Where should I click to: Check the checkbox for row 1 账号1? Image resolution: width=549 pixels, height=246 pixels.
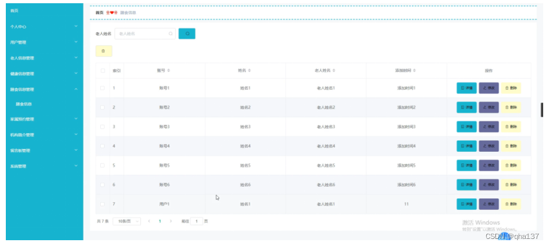[x=103, y=88]
